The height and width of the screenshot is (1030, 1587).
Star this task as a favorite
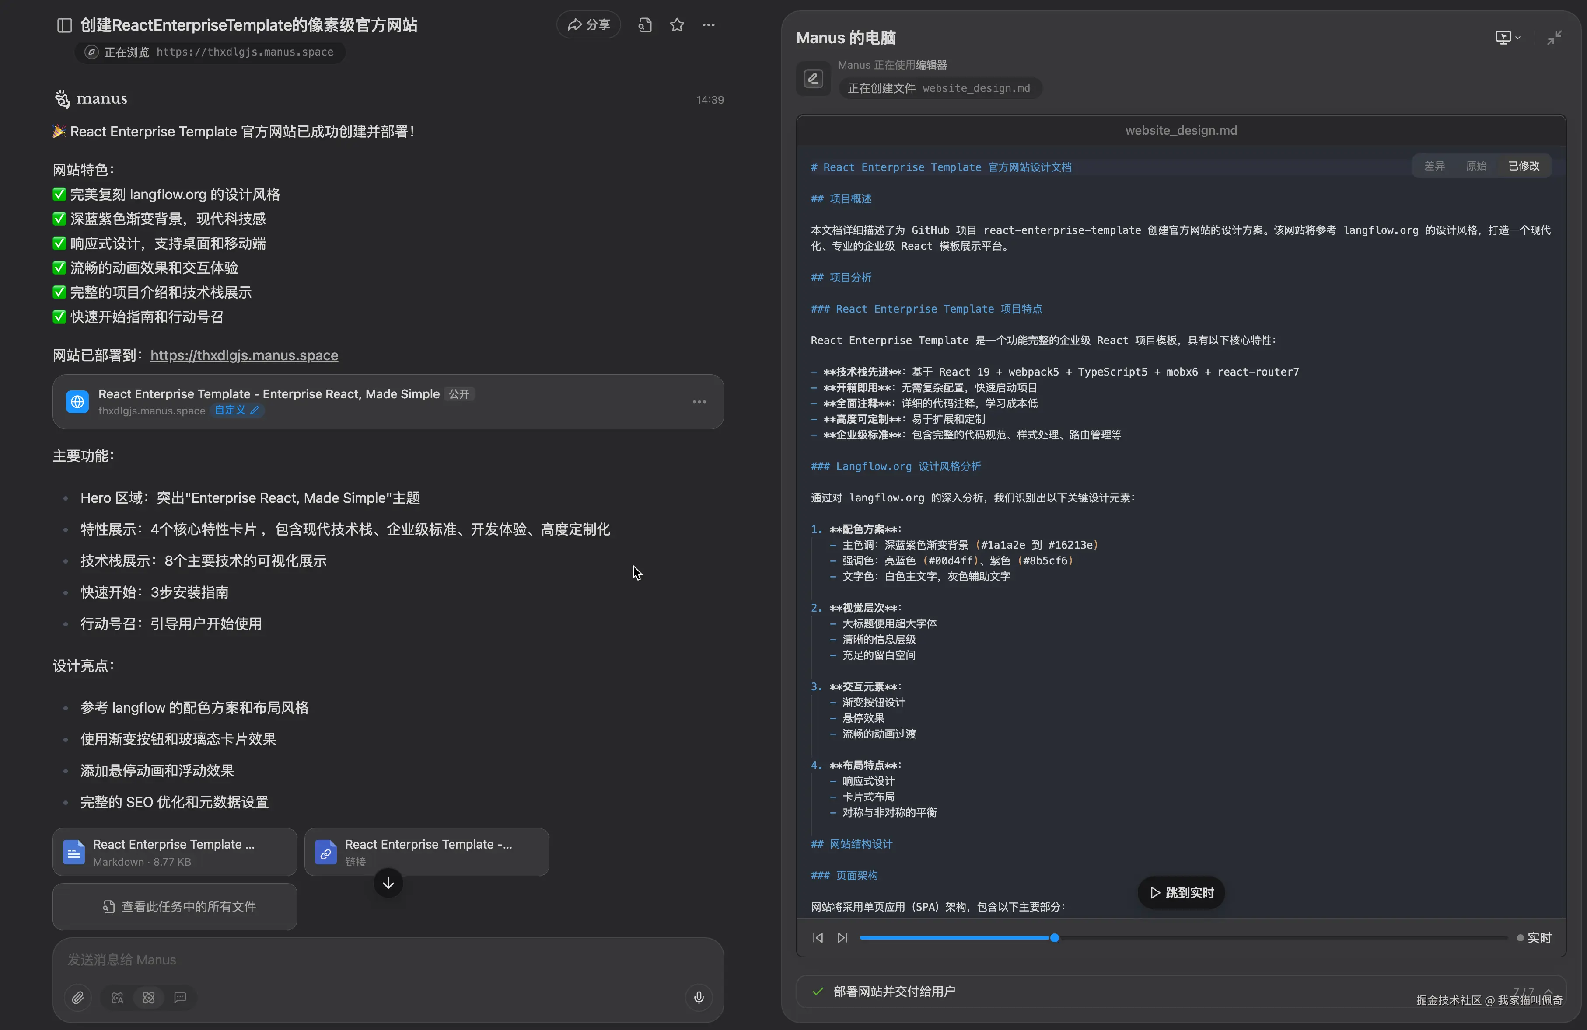[678, 24]
